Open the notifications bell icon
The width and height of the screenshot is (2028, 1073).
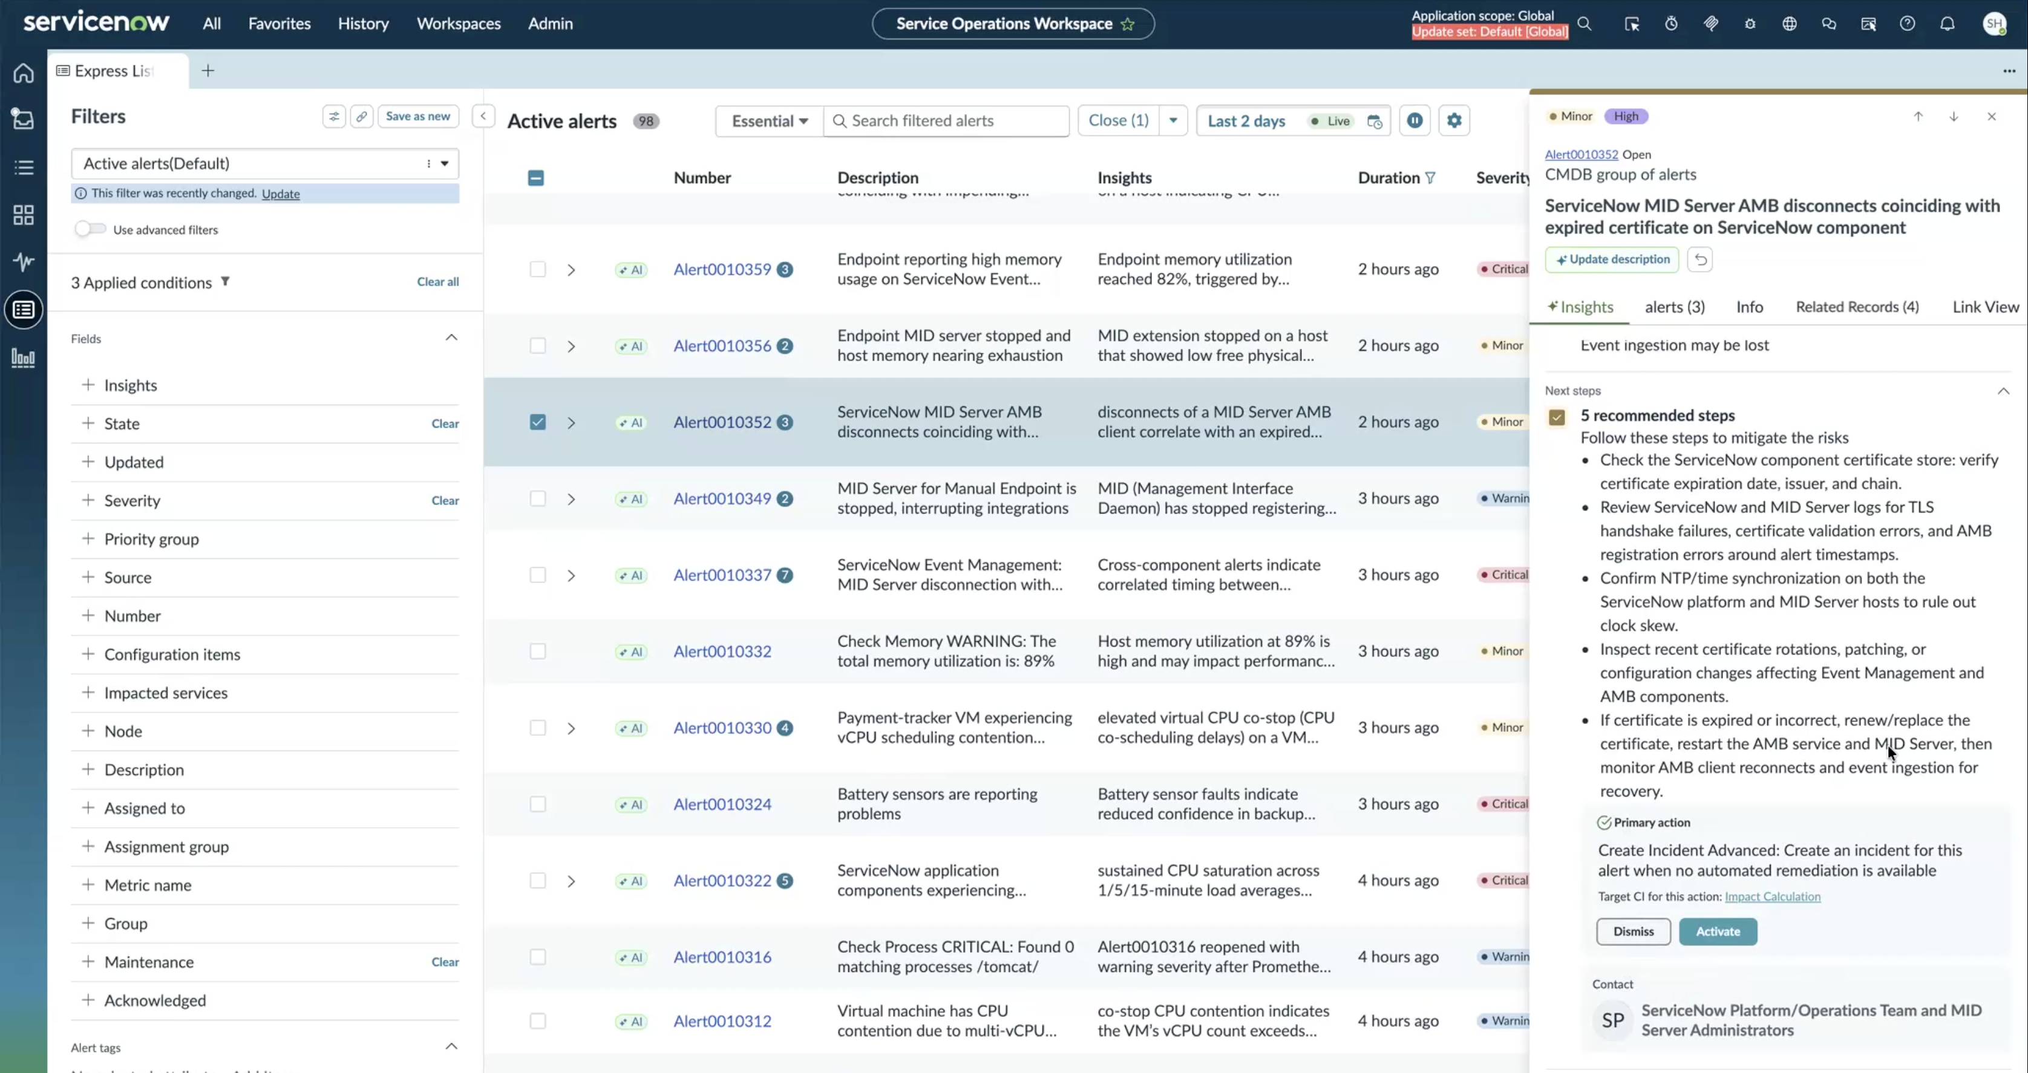pos(1947,24)
